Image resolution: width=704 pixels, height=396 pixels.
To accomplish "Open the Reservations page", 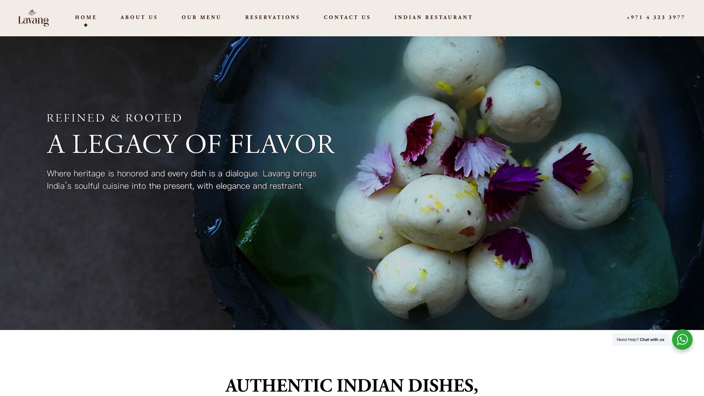I will (272, 17).
